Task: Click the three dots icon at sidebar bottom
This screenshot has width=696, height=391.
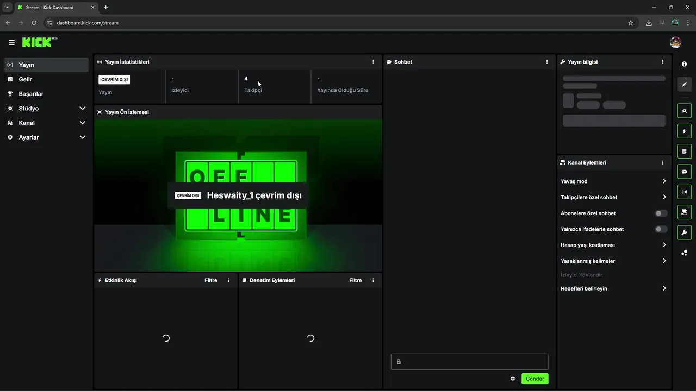Action: 684,253
